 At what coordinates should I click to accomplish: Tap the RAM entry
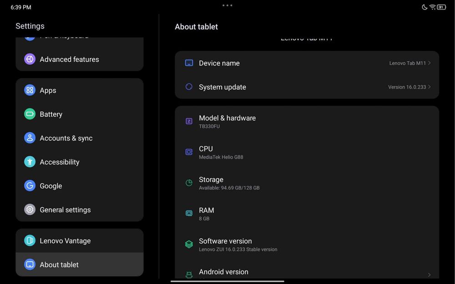(307, 214)
